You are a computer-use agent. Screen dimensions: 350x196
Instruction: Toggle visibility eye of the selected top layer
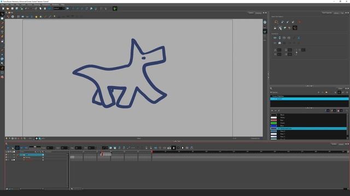click(x=6, y=155)
